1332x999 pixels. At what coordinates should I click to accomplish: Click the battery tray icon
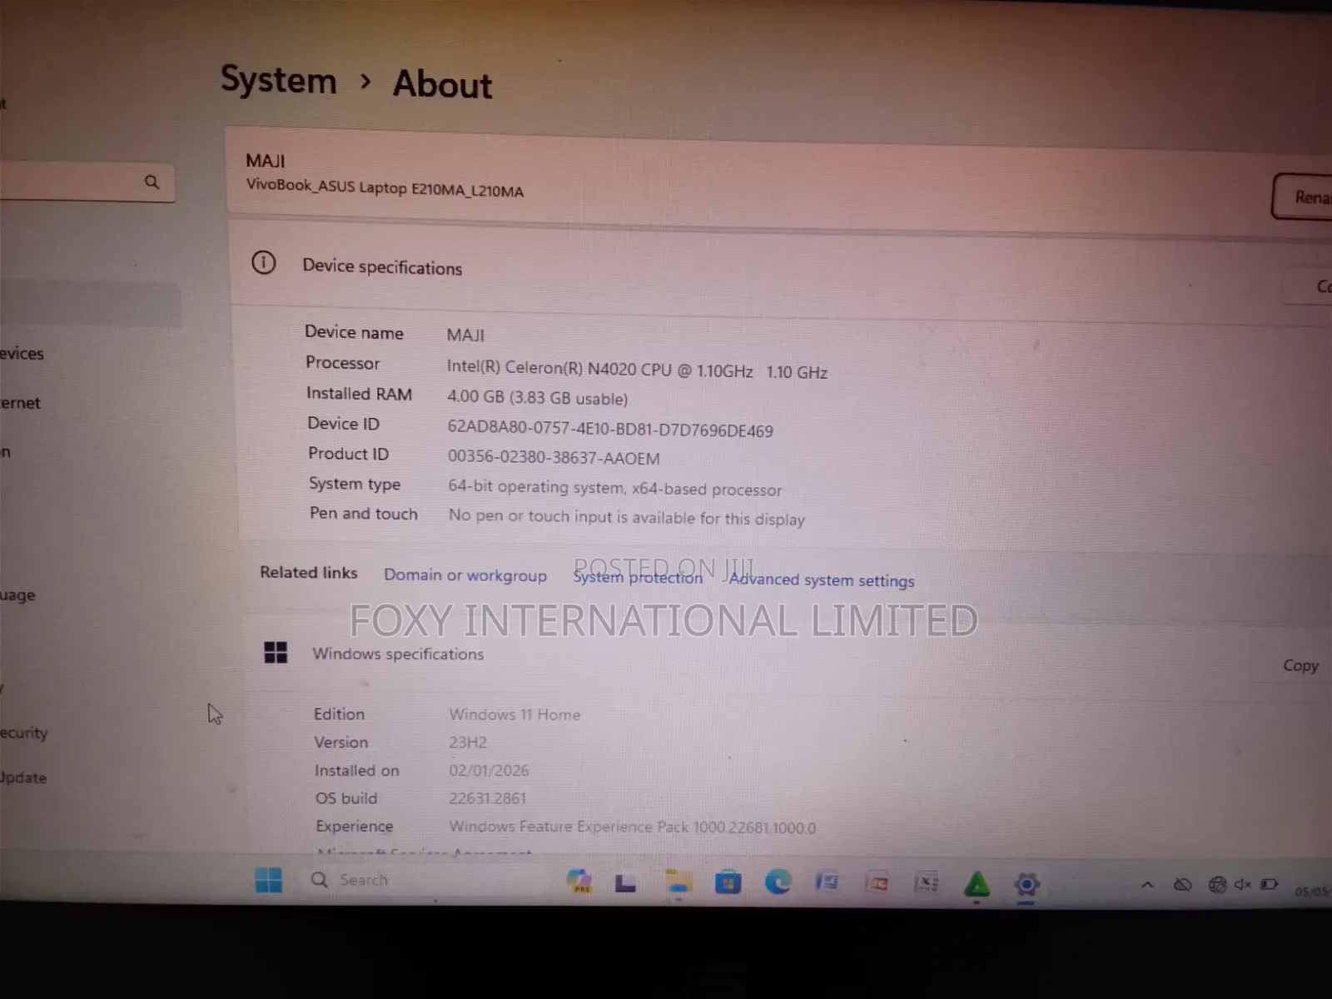point(1269,885)
